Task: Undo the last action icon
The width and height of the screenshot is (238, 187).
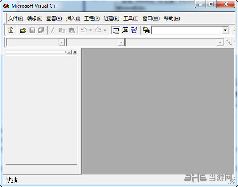Action: click(84, 30)
